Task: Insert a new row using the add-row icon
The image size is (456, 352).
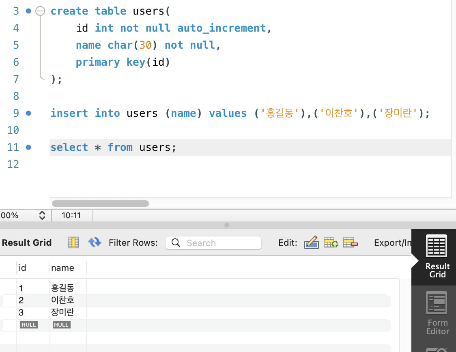Action: 331,243
